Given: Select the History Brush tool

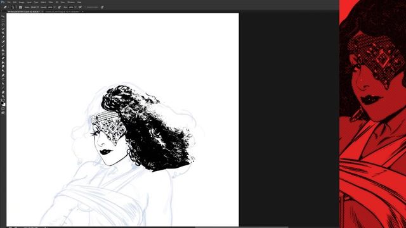Looking at the screenshot, I should coord(3,54).
